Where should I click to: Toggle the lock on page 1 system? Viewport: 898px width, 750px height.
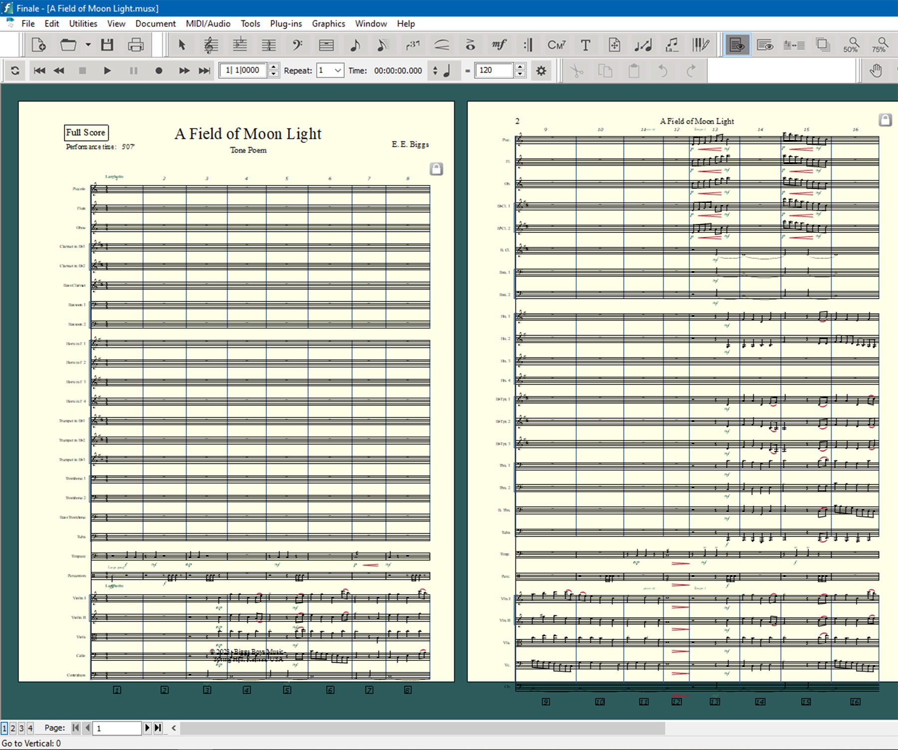(x=436, y=169)
